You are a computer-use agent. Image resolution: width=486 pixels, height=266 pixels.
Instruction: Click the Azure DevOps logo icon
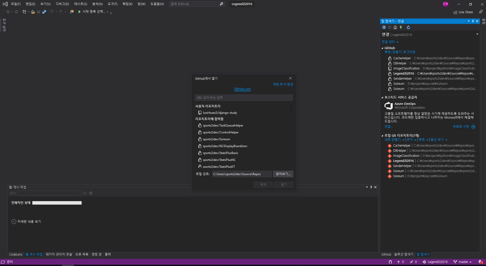pyautogui.click(x=389, y=106)
